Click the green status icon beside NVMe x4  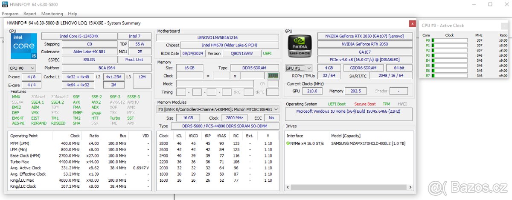pos(288,143)
